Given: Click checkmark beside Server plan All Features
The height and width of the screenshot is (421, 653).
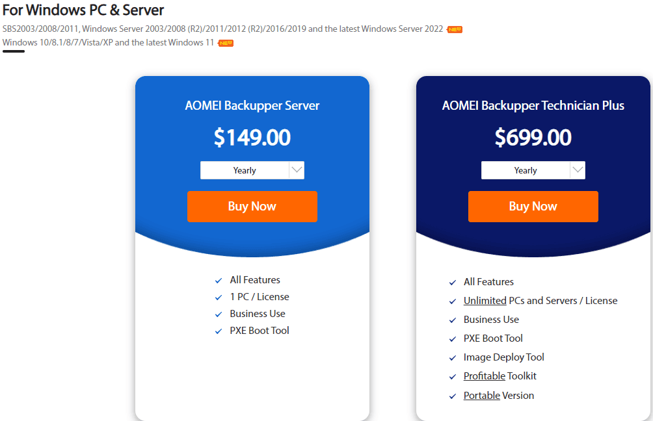Looking at the screenshot, I should click(219, 281).
